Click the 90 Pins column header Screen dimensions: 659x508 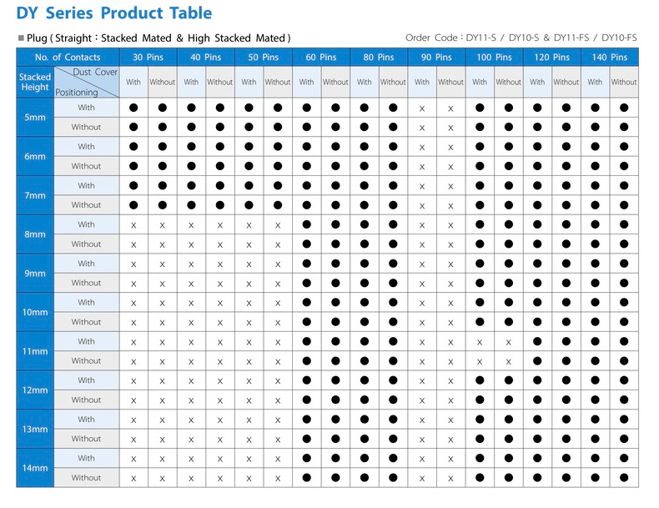point(436,58)
